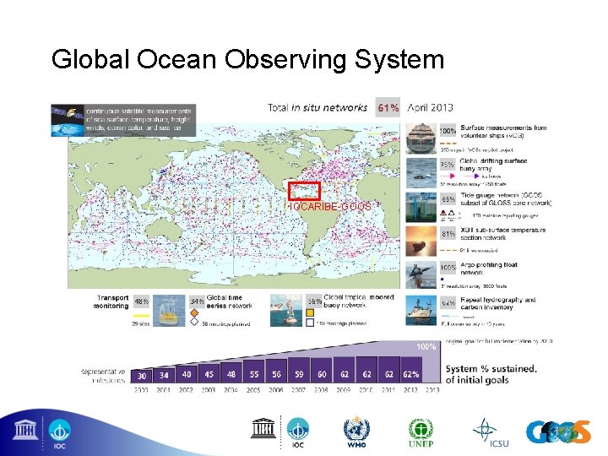This screenshot has height=456, width=608.
Task: Select the colorful GOOS logo
Action: point(558,432)
